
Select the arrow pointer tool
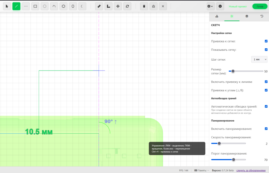(7, 6)
